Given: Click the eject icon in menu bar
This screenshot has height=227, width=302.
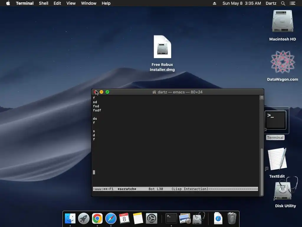Looking at the screenshot, I should coord(214,3).
